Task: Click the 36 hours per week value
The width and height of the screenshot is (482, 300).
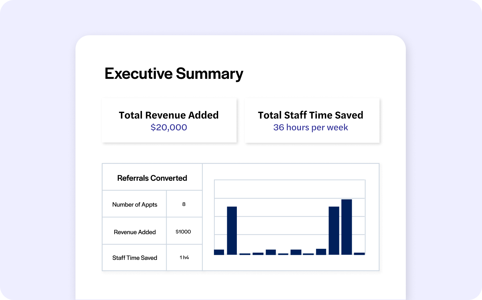Action: (x=311, y=128)
